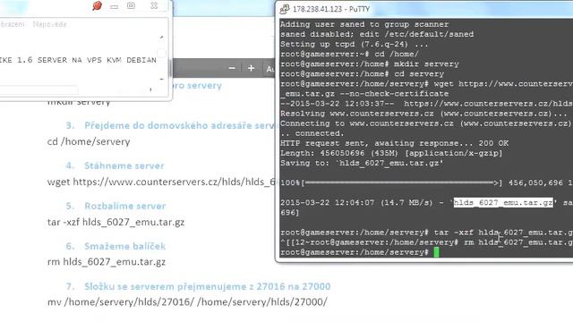Click the 100% download progress bar in terminal
Viewport: 573px width, 322px height.
pyautogui.click(x=402, y=182)
